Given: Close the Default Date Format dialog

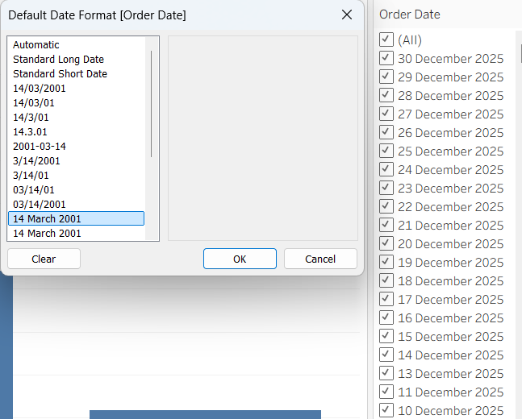Looking at the screenshot, I should pyautogui.click(x=347, y=15).
